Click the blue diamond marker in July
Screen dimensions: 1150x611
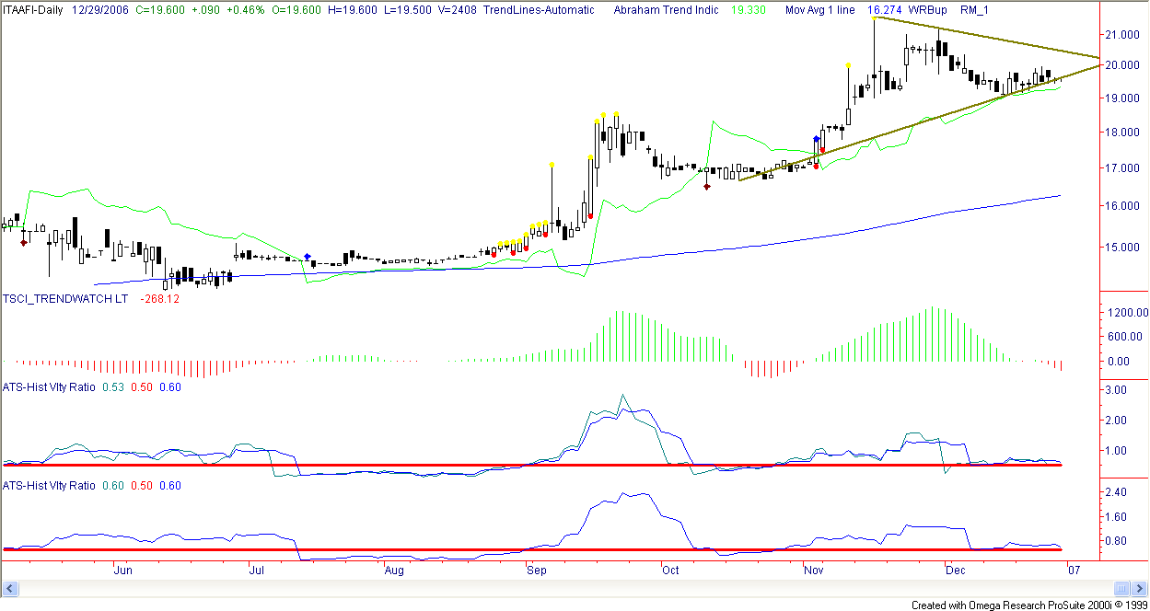(x=308, y=256)
